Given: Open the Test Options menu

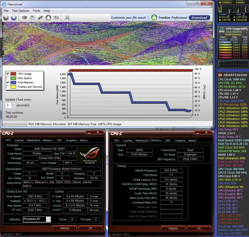Looking at the screenshot, I should (x=21, y=11).
